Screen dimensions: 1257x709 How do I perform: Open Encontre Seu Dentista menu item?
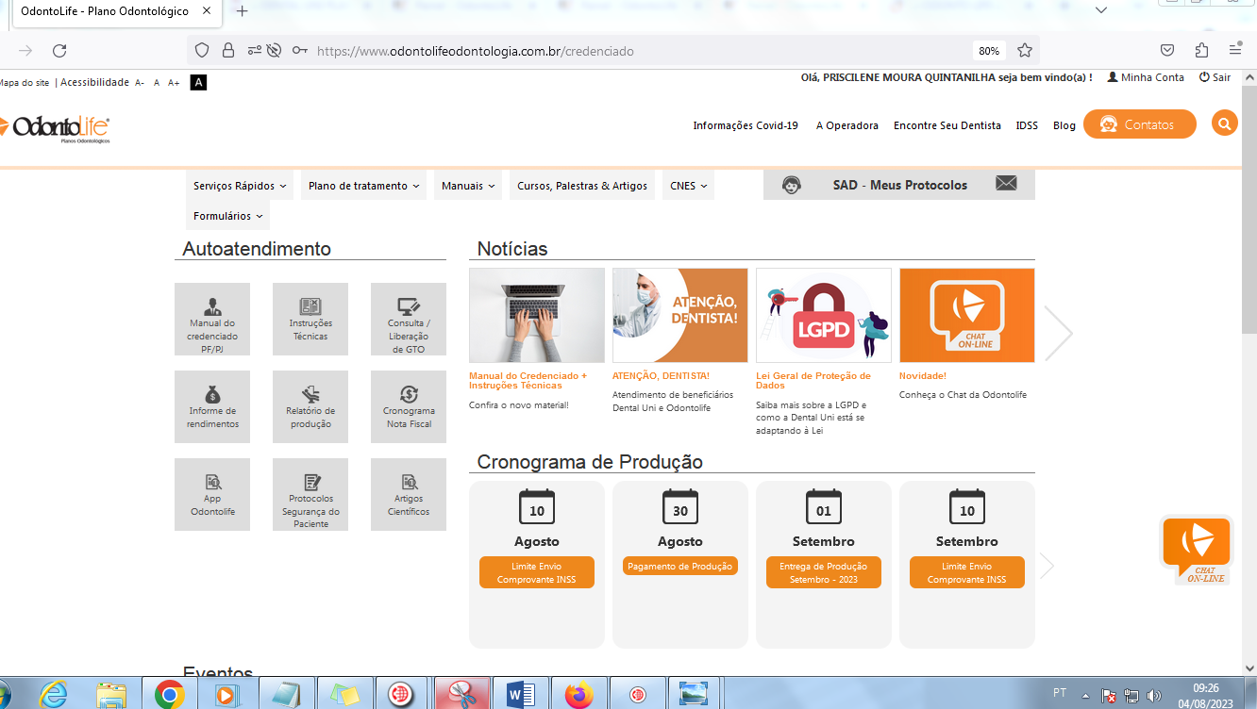pyautogui.click(x=947, y=125)
